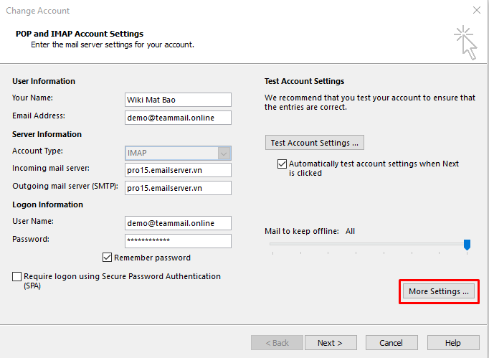489x358 pixels.
Task: Select the Incoming mail server field
Action: pos(178,170)
